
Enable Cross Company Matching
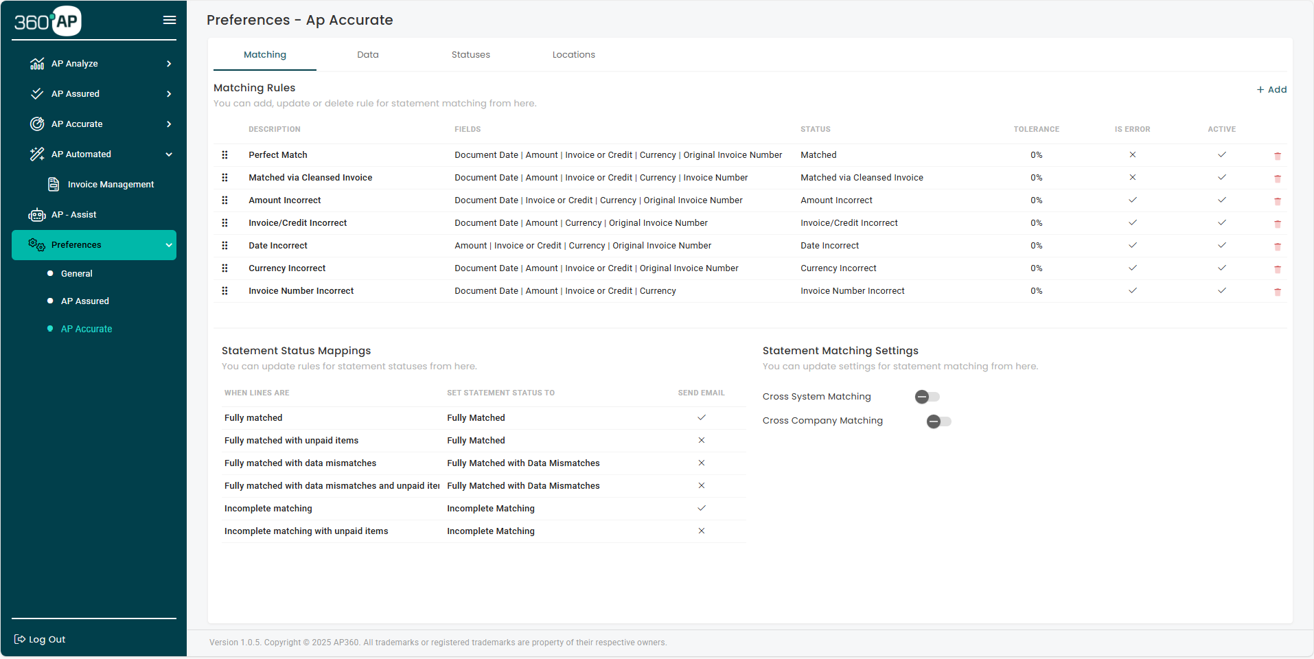click(x=938, y=421)
